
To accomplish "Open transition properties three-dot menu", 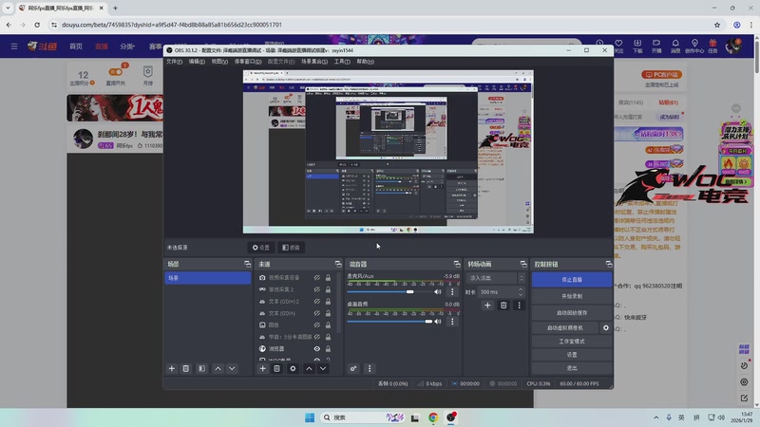I will (x=519, y=305).
